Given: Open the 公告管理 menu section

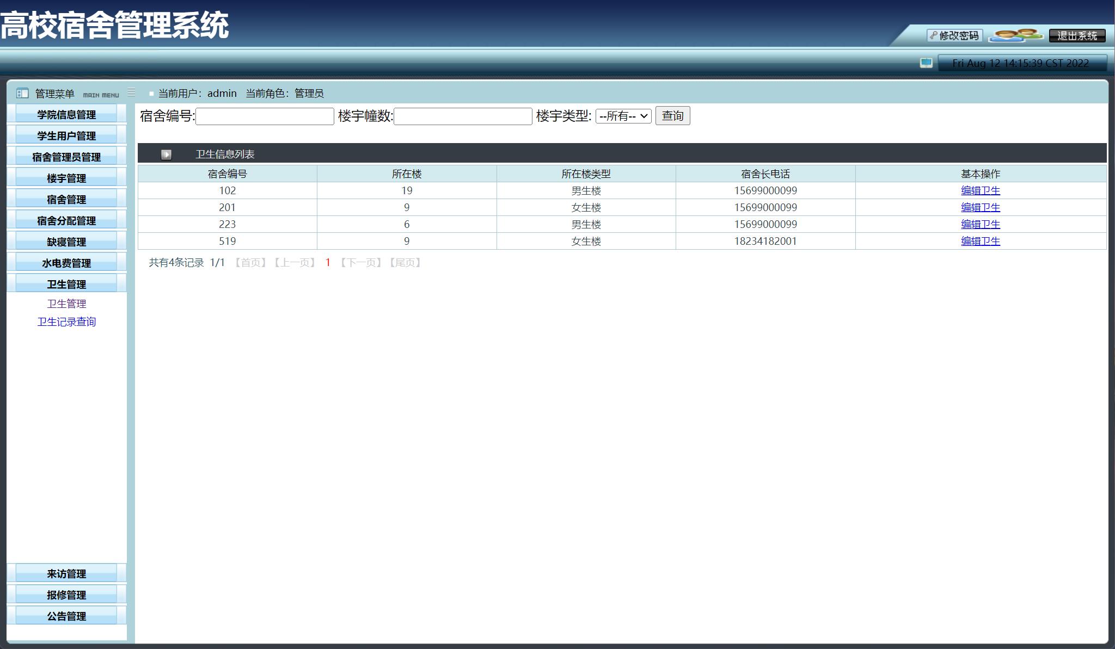Looking at the screenshot, I should coord(66,616).
